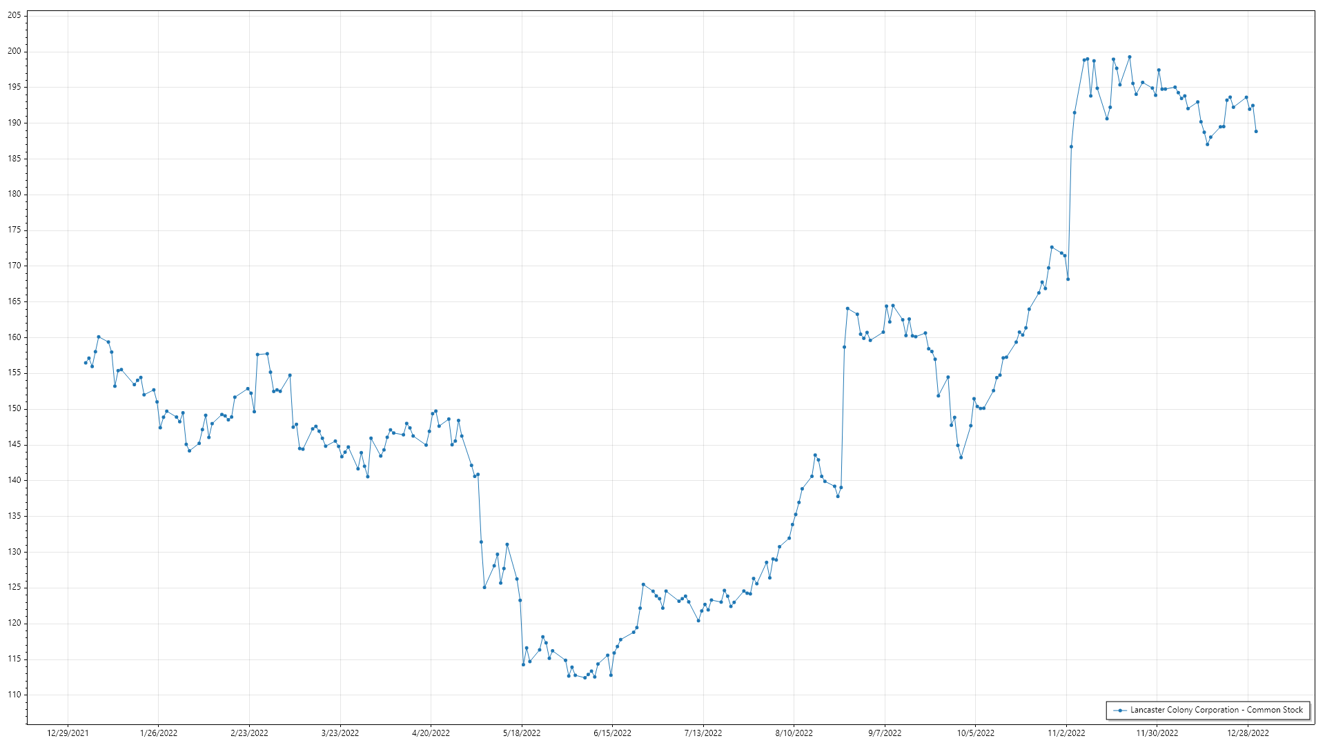This screenshot has width=1325, height=745.
Task: Click the 130 y-axis value label
Action: click(x=14, y=552)
